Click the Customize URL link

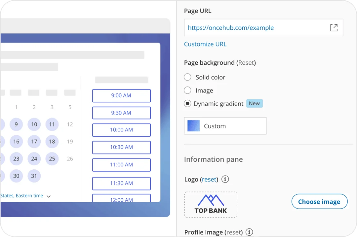(205, 44)
